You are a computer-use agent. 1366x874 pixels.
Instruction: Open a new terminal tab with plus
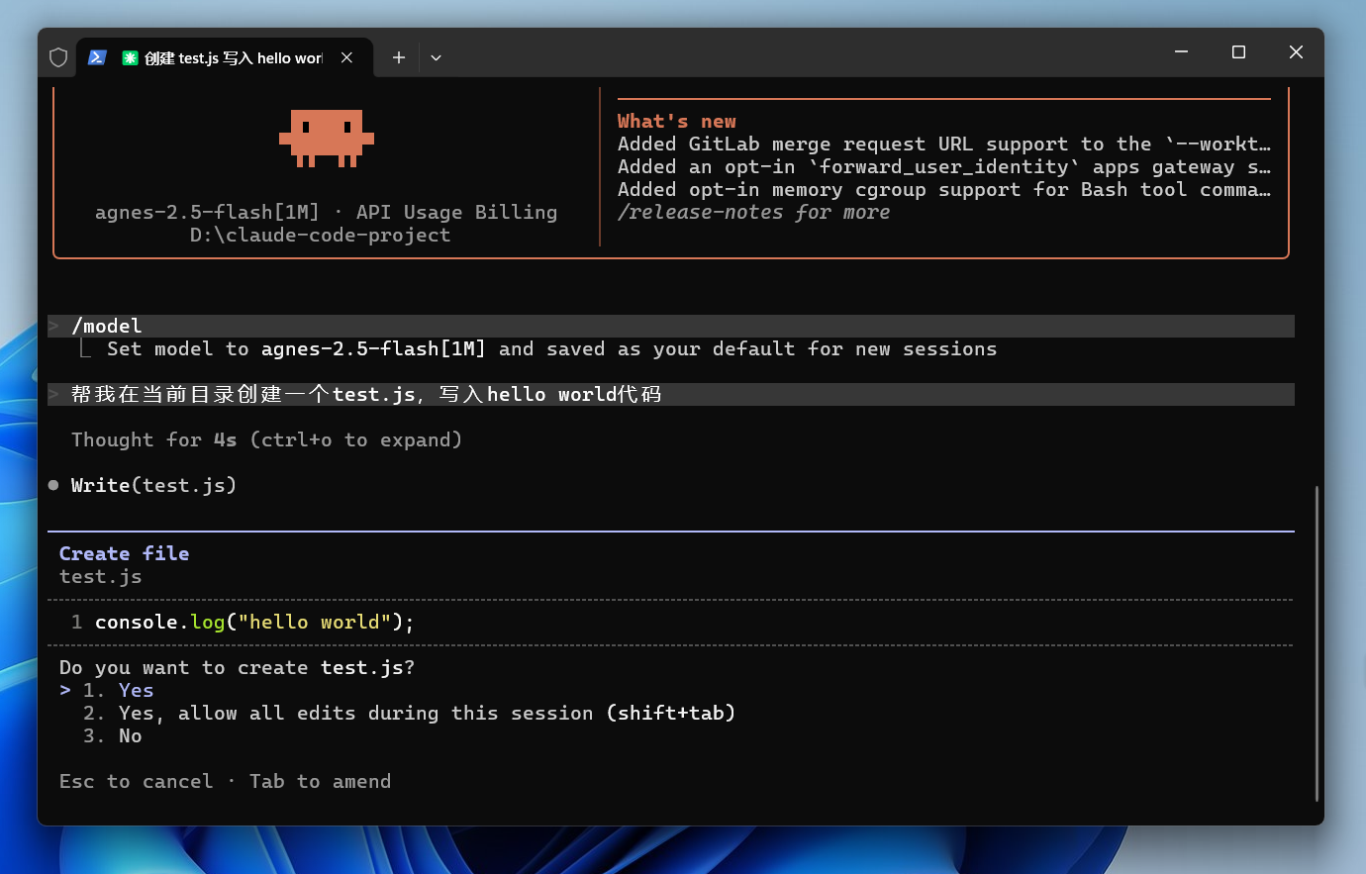pyautogui.click(x=399, y=57)
